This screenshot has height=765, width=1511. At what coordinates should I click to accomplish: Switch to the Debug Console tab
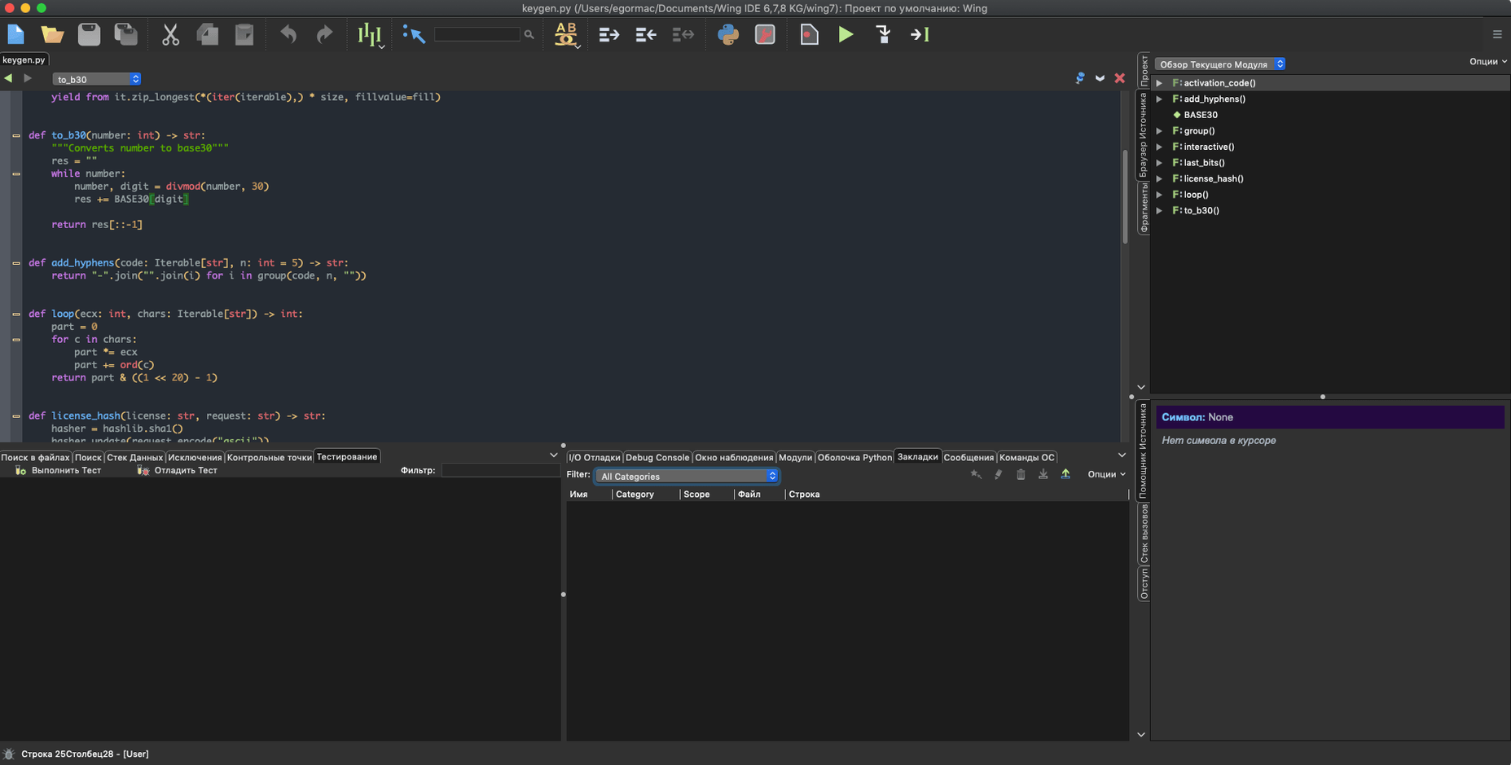[657, 457]
